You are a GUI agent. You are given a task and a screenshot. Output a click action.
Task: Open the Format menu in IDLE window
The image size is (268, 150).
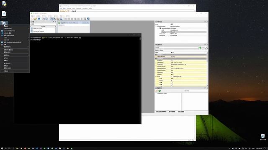click(69, 8)
